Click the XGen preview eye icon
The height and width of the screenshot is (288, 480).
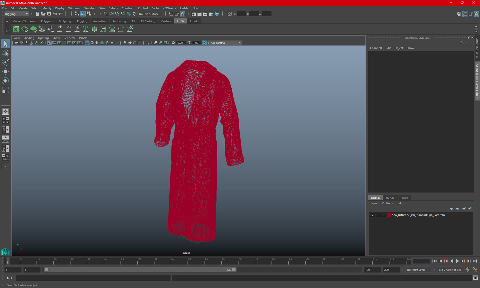coord(24,29)
